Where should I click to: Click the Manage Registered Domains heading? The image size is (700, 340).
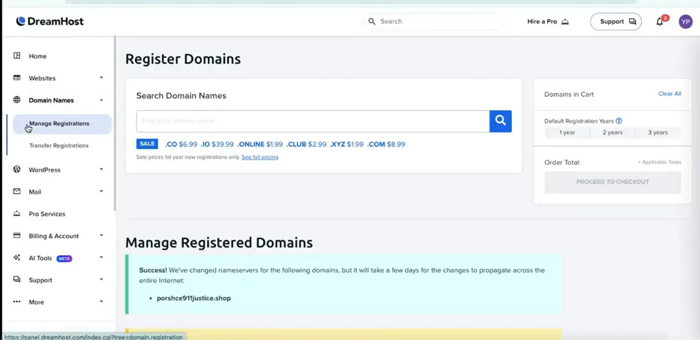pos(219,242)
